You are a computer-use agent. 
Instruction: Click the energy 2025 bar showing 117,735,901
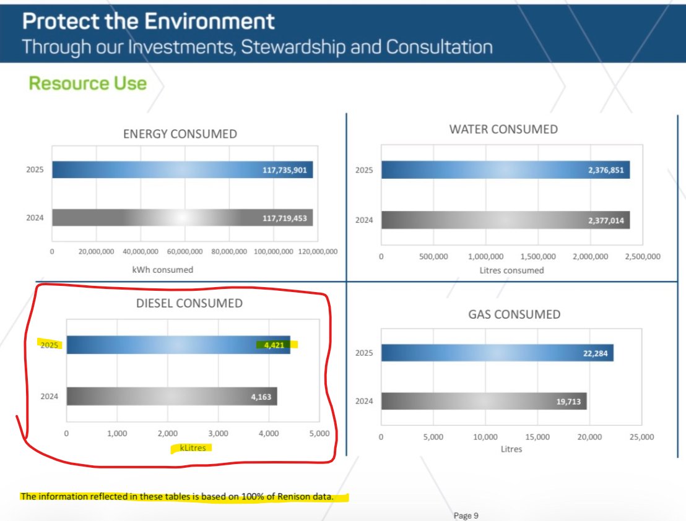tap(183, 170)
